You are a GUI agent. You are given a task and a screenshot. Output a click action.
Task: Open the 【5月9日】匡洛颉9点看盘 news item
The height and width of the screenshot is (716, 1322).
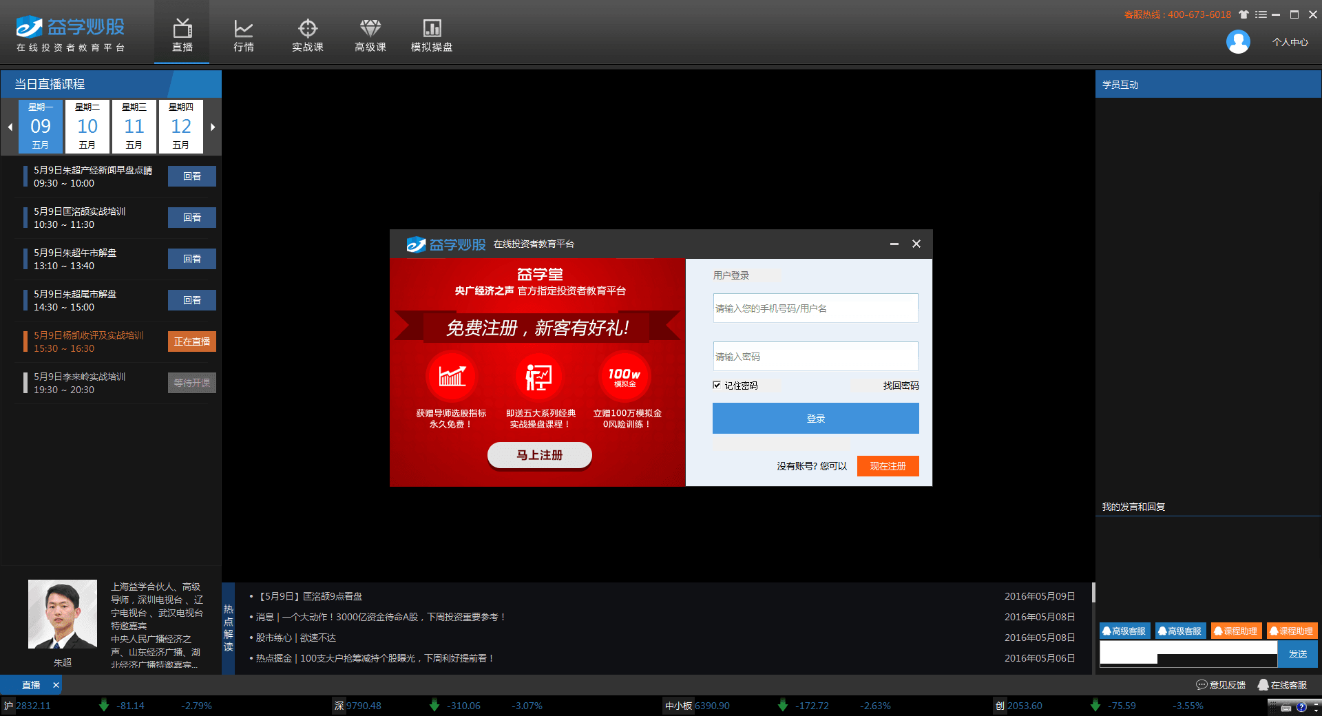pos(308,596)
